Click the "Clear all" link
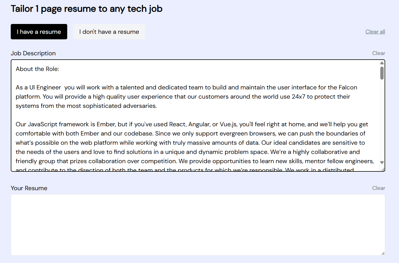399x263 pixels. (375, 32)
